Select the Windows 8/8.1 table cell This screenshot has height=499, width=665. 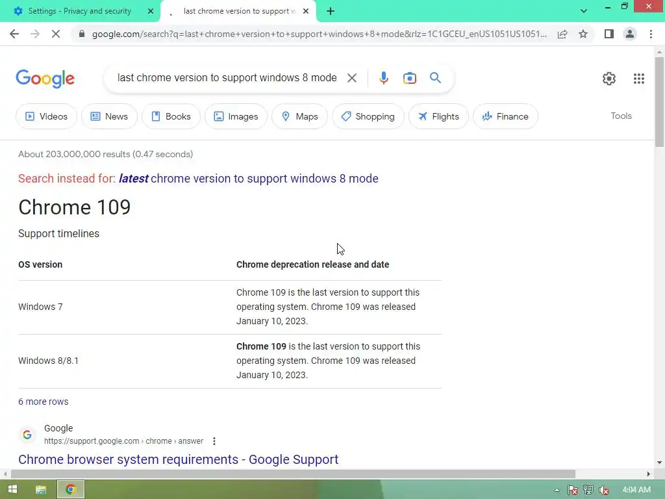48,361
